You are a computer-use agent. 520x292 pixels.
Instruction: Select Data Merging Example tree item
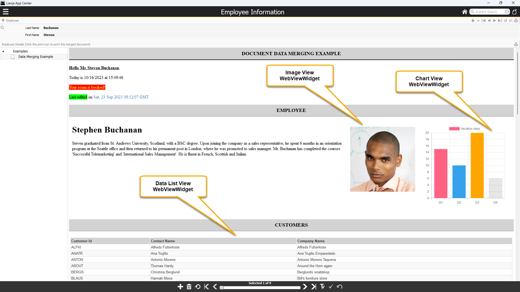pos(35,57)
